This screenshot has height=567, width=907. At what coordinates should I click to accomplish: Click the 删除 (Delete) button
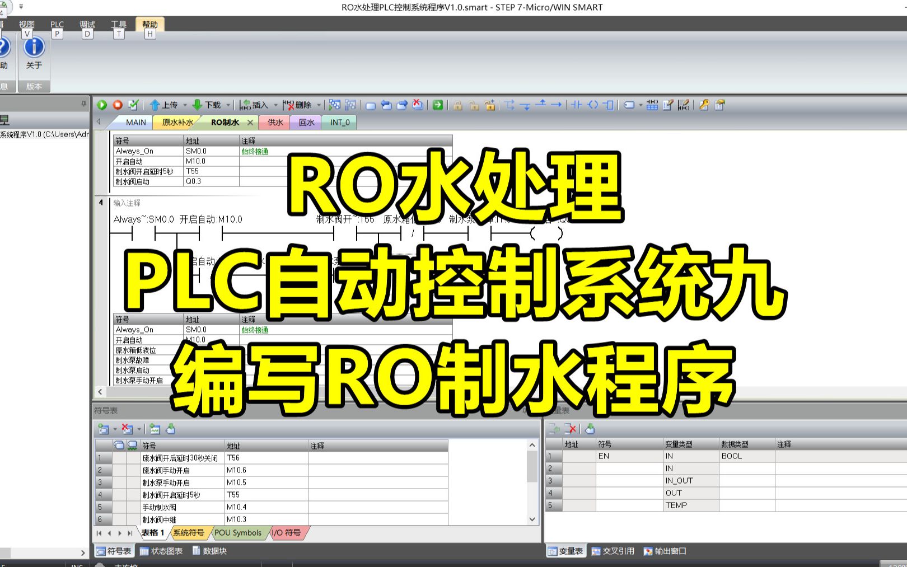coord(297,105)
